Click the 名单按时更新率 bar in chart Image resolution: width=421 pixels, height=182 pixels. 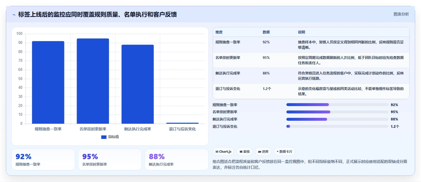pos(93,81)
